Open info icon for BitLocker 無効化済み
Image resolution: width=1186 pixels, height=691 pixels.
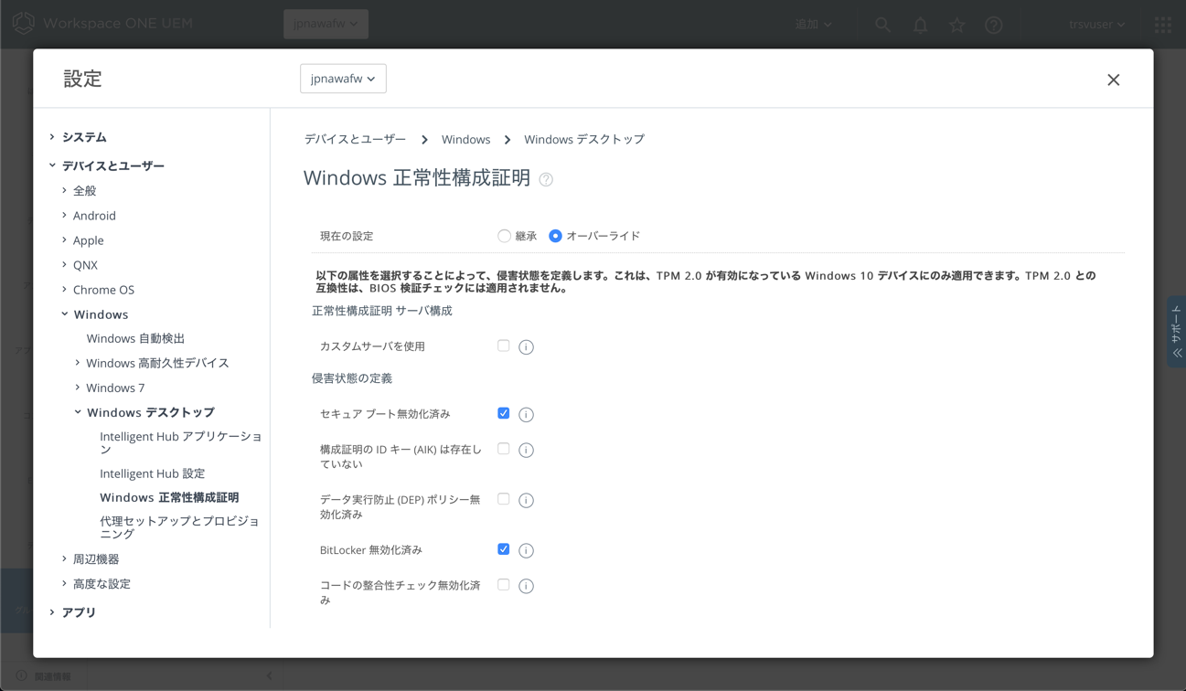point(526,551)
